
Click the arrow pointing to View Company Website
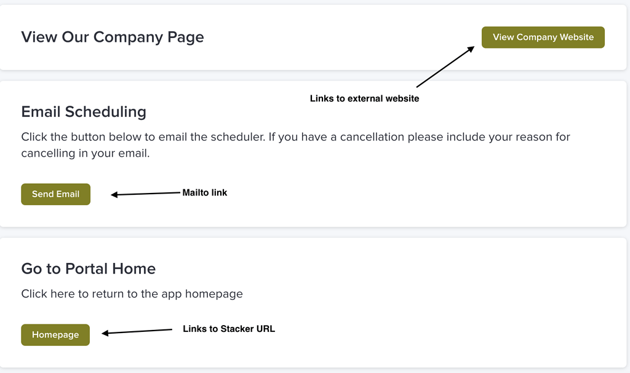[x=445, y=66]
